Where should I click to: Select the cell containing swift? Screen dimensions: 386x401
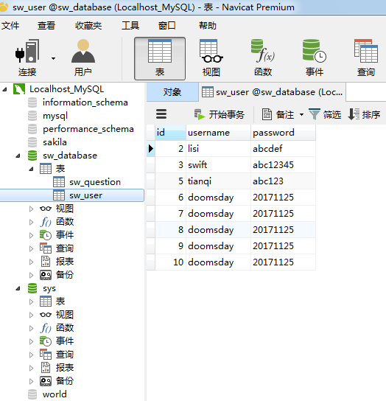(x=219, y=165)
